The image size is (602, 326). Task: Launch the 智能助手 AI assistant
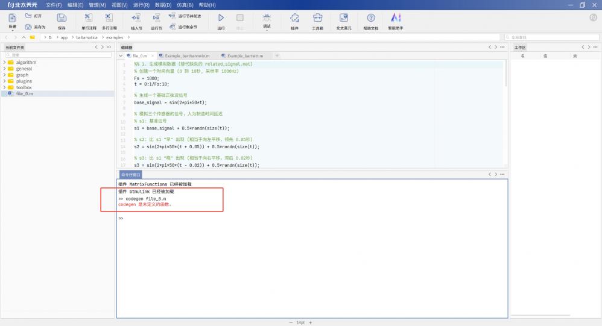pyautogui.click(x=396, y=19)
